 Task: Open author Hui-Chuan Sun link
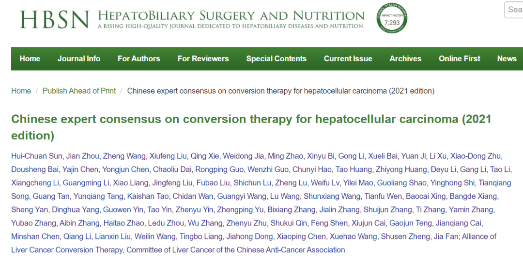pyautogui.click(x=37, y=156)
